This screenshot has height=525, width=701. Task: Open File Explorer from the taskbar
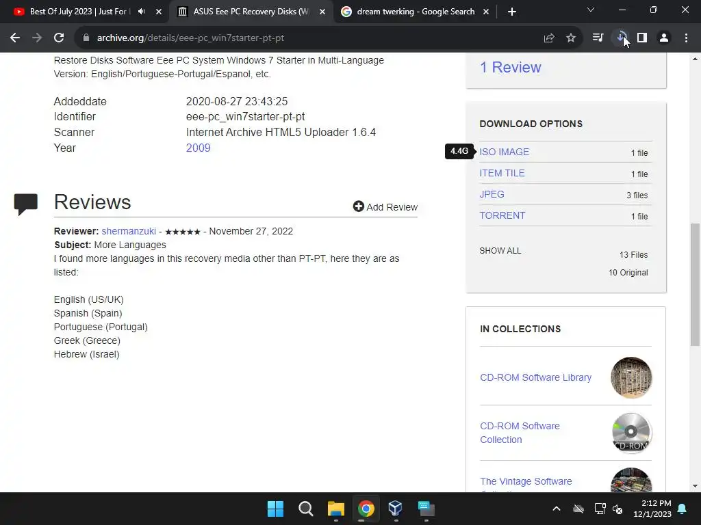(x=335, y=509)
